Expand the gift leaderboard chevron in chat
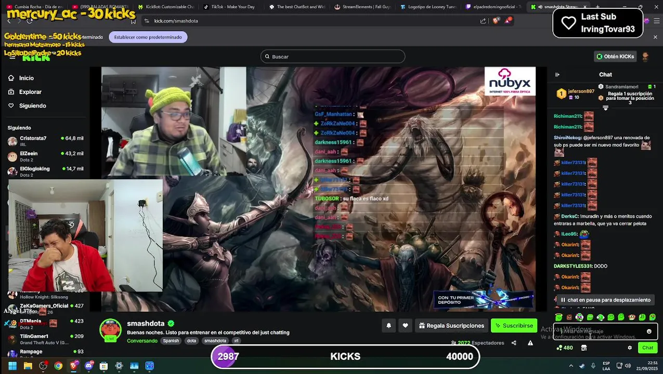 pos(605,108)
